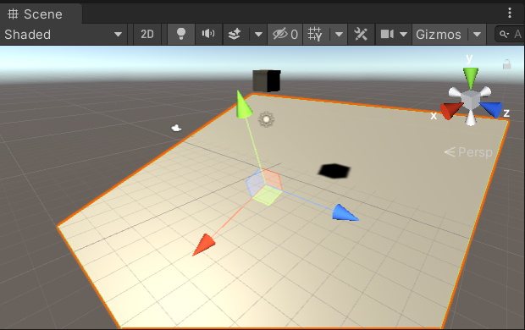Viewport: 525px width, 330px height.
Task: Click the blue Z axis cone on orientation gizmo
Action: 493,109
